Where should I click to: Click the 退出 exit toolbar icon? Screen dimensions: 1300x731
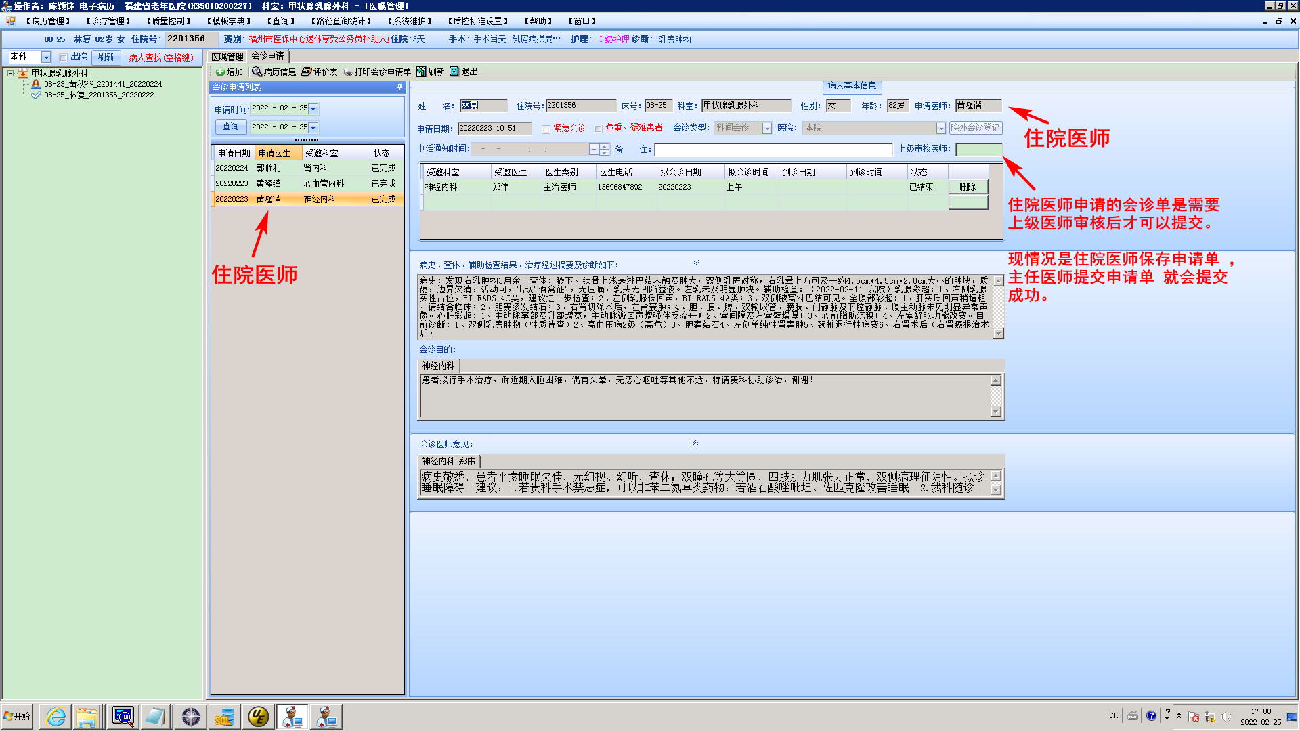[x=454, y=72]
